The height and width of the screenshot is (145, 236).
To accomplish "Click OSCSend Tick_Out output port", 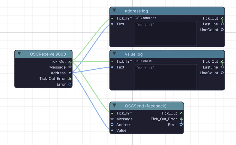I will (x=181, y=113).
